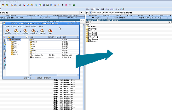
Task: Switch to the My Dropbox tab in the right panel
Action: pyautogui.click(x=97, y=18)
